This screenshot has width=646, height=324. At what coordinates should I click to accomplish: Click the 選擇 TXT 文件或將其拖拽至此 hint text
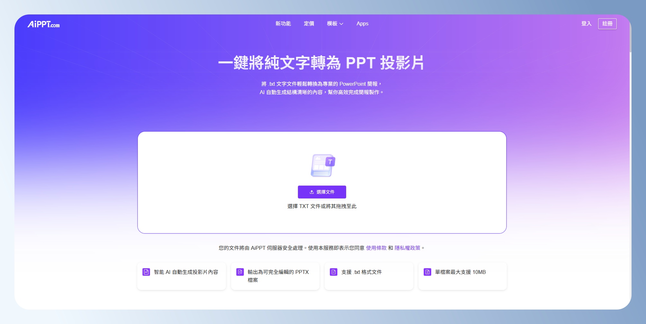click(322, 206)
